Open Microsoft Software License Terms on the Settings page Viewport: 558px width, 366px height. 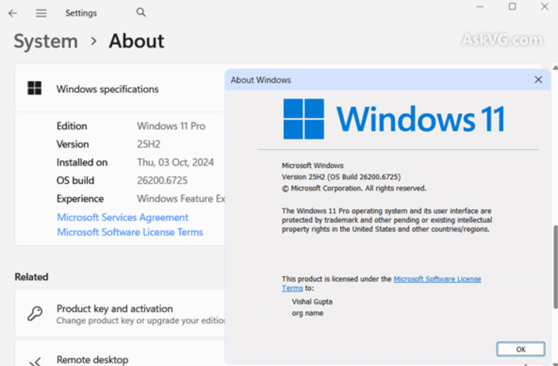coord(130,232)
